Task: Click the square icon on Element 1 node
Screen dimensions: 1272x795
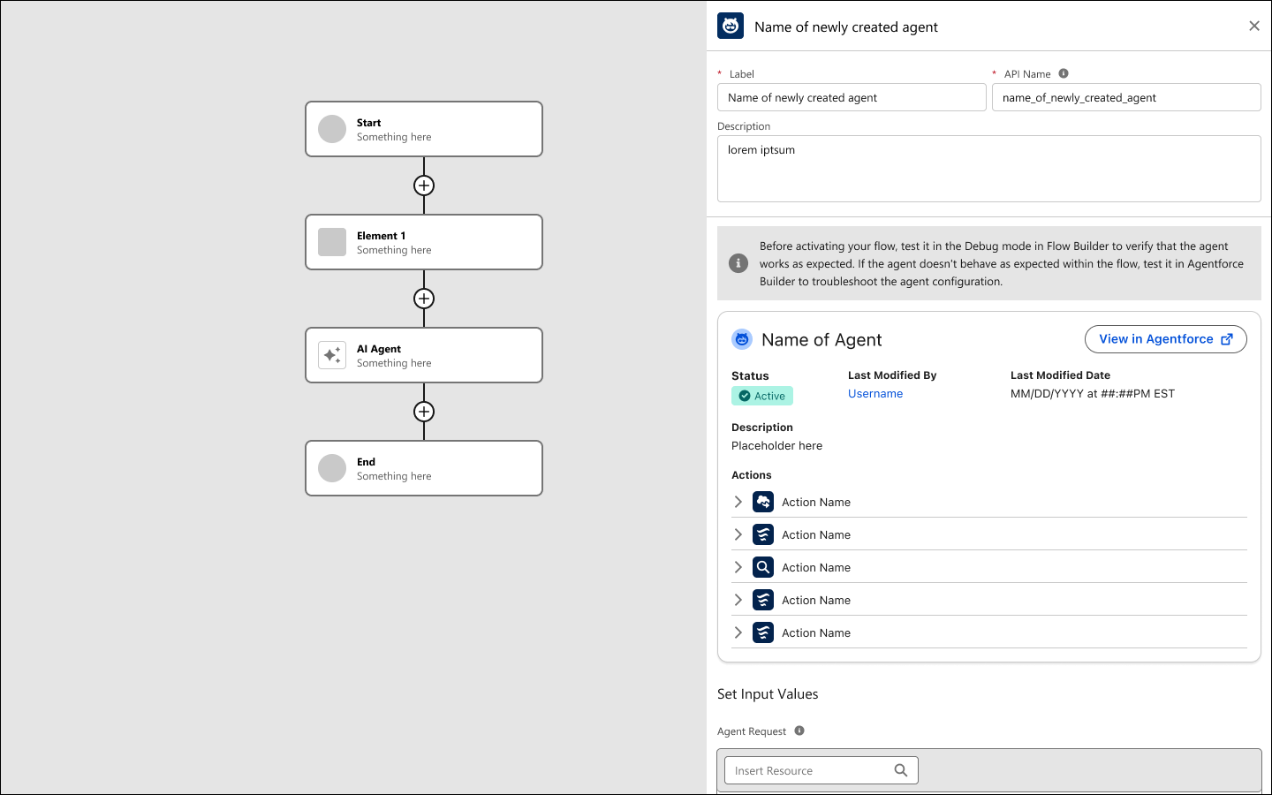Action: 332,242
